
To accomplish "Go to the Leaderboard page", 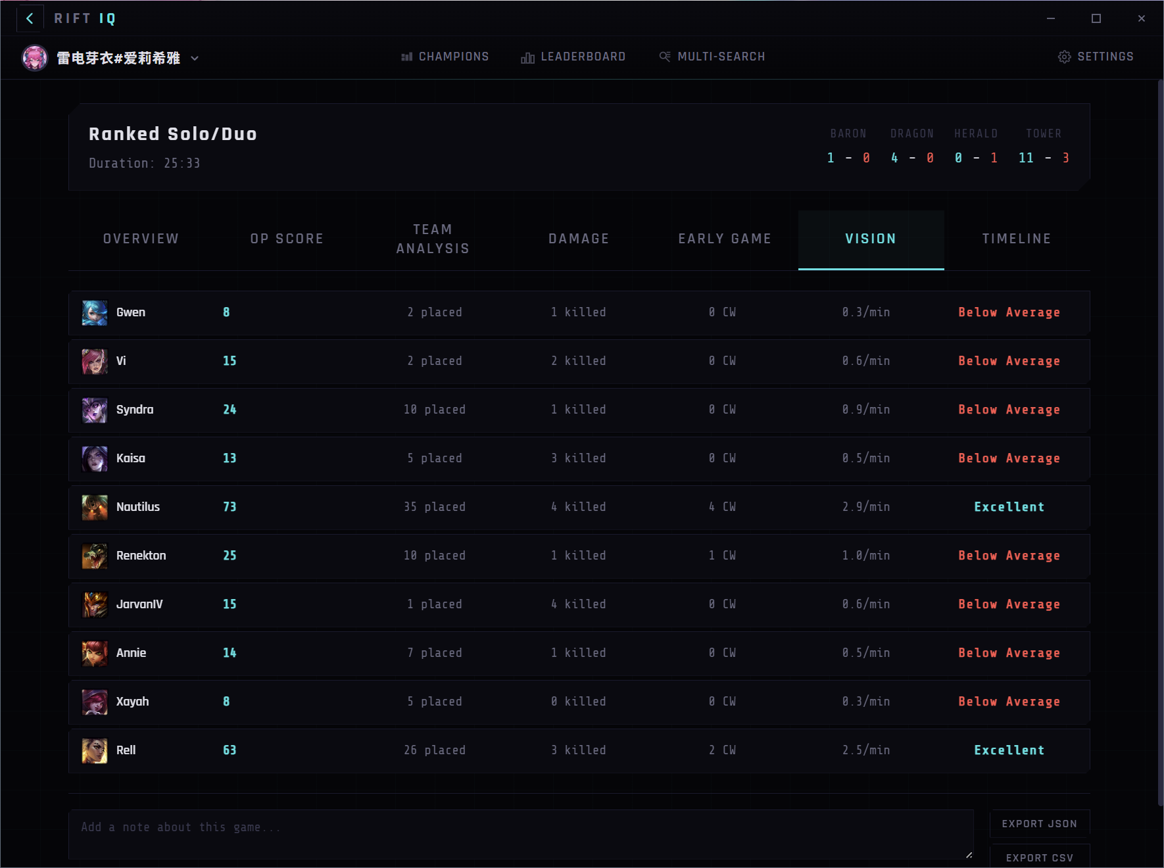I will tap(573, 57).
